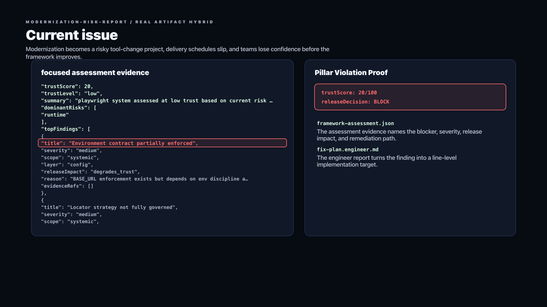Click the '"releaseImpact": "degrades_trust",' line
This screenshot has height=307, width=547.
coord(91,172)
